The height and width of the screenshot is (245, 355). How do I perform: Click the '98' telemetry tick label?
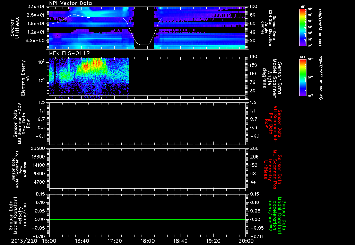click(252, 174)
